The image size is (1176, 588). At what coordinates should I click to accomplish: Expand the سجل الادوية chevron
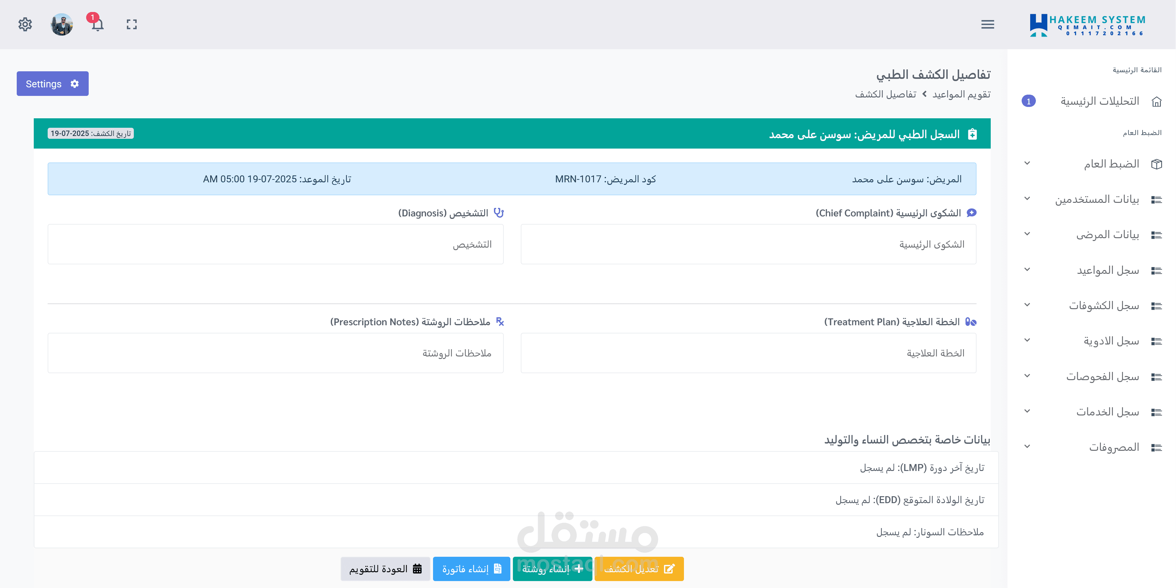click(x=1027, y=340)
